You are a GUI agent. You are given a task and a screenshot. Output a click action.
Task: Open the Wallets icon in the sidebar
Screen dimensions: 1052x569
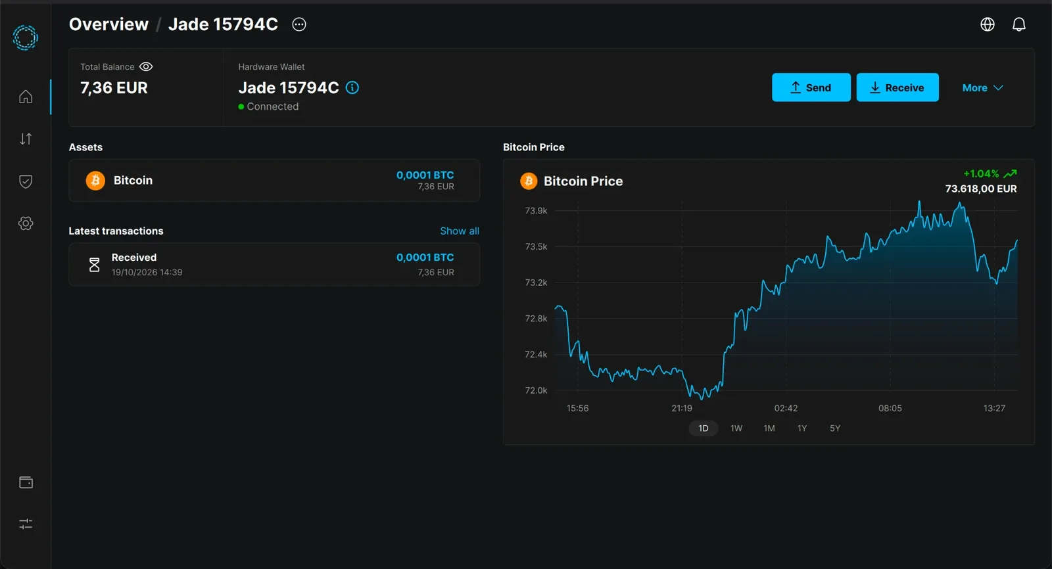[26, 482]
